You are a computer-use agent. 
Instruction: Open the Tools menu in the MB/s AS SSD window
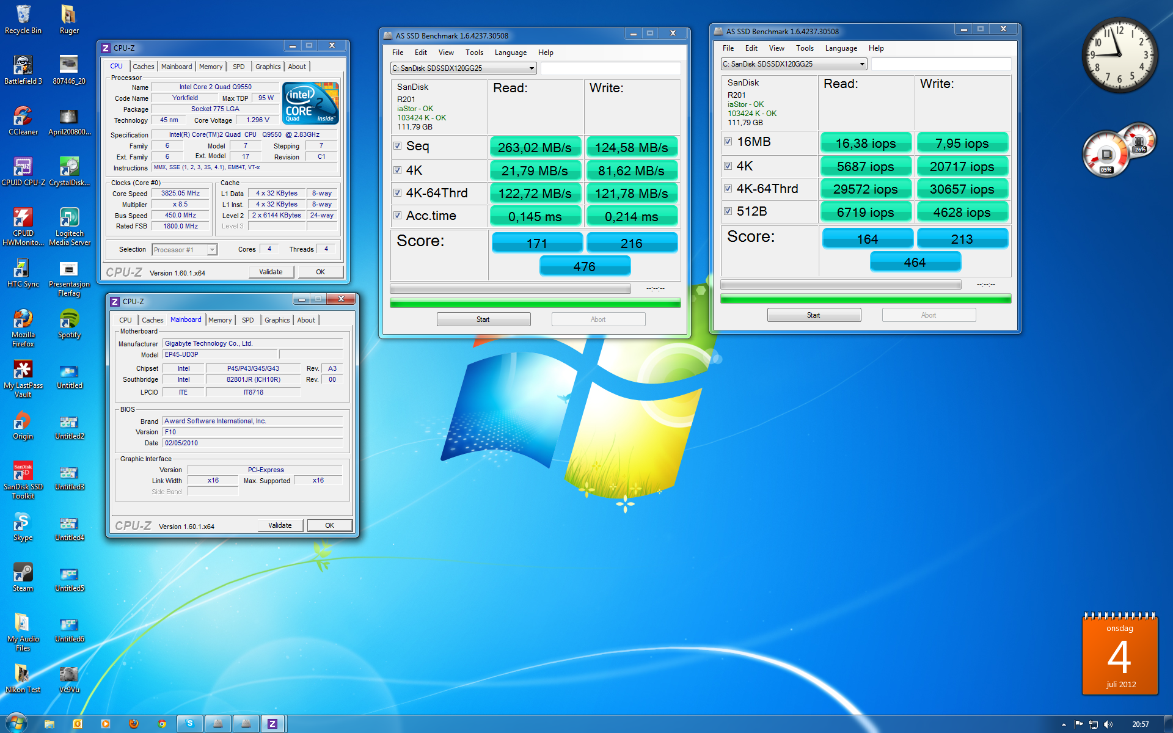tap(474, 53)
